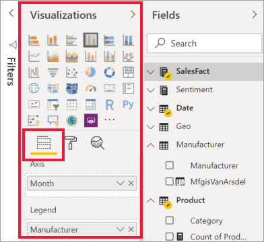Open the Month field dropdown arrow
Viewport: 264px width, 242px height.
tap(121, 184)
